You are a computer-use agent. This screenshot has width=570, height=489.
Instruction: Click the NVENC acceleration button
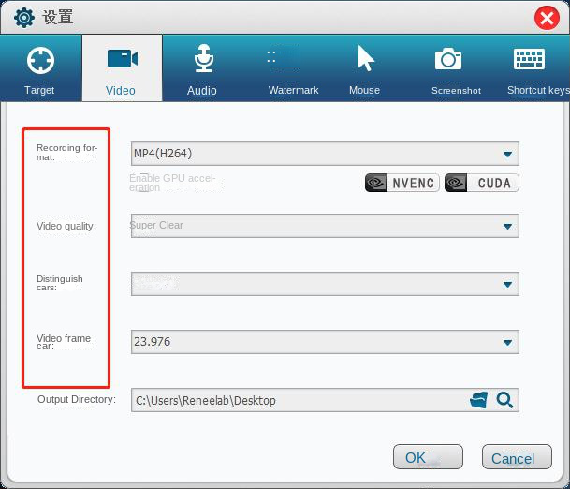click(x=402, y=183)
